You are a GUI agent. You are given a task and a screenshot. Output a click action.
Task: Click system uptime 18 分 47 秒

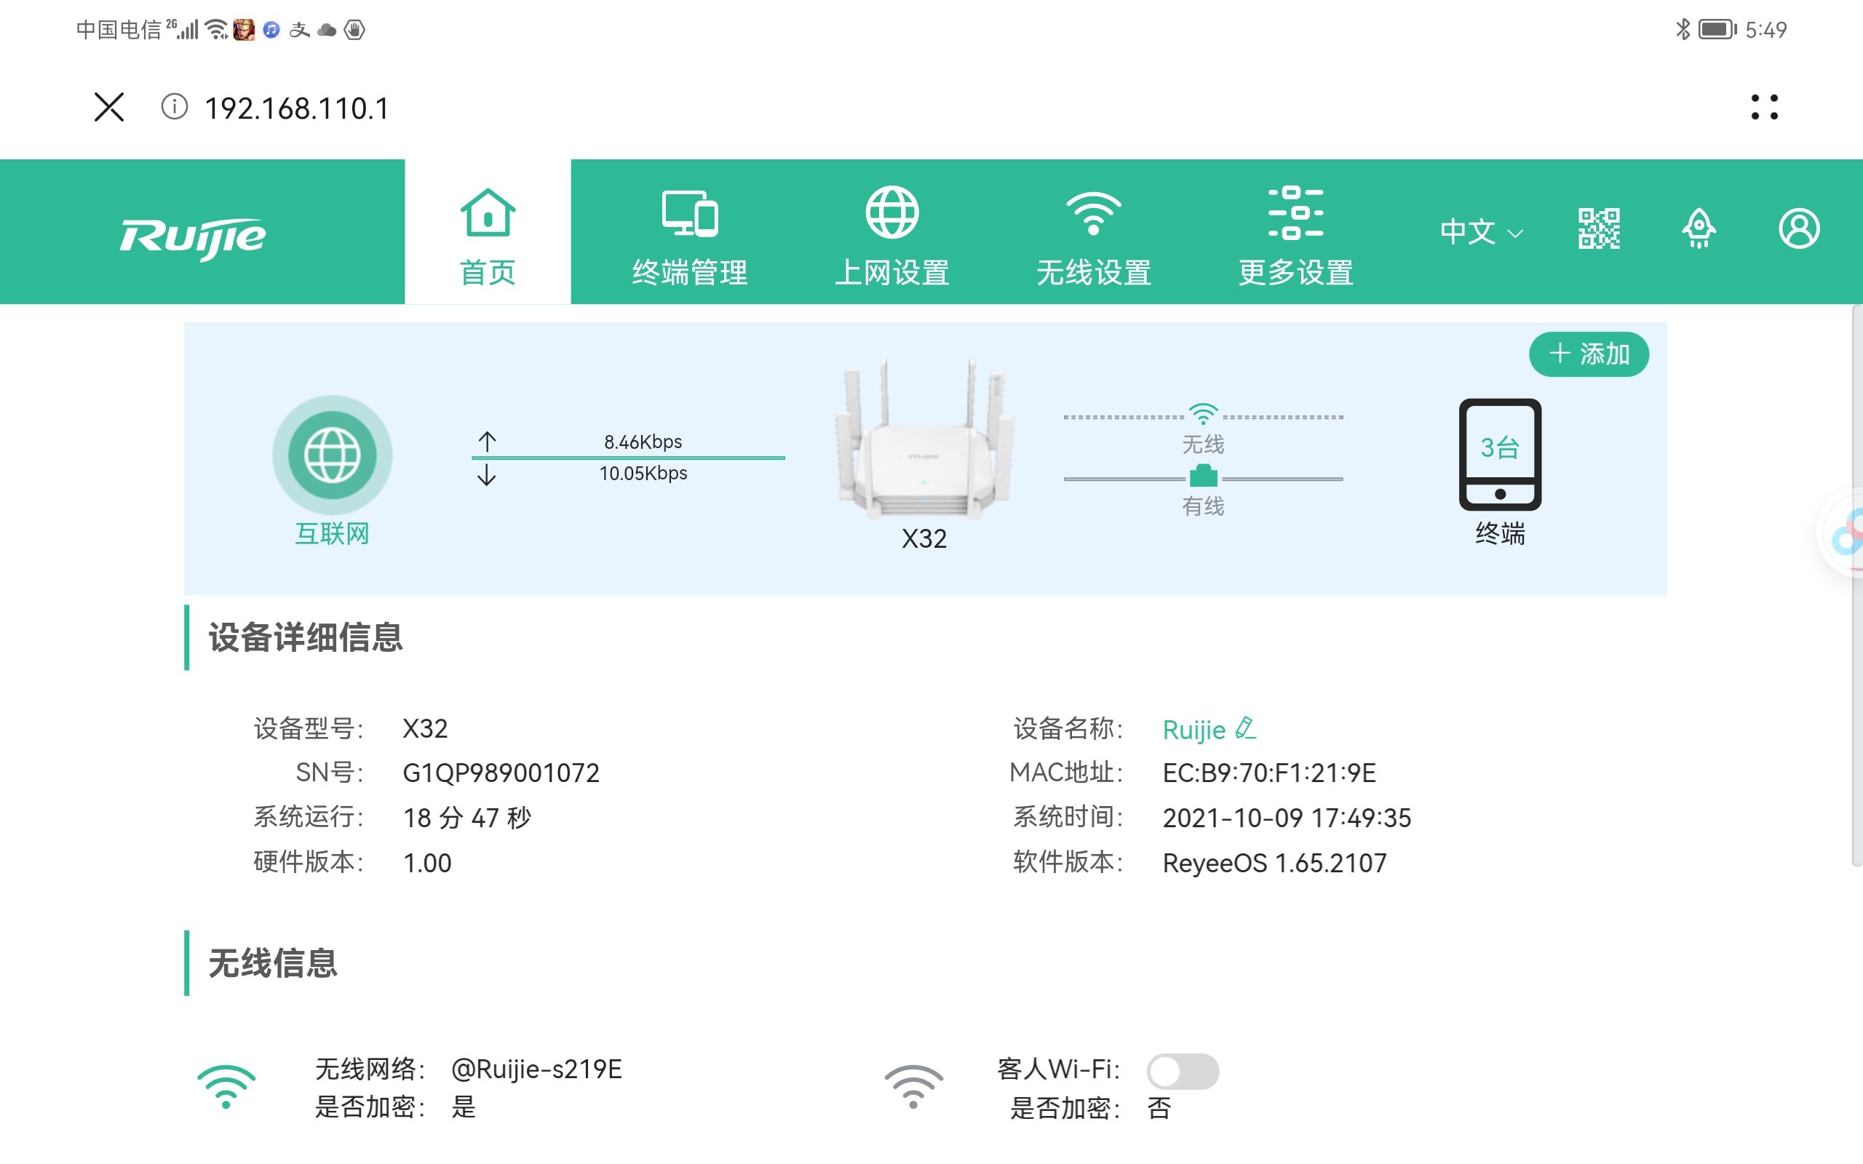click(467, 818)
